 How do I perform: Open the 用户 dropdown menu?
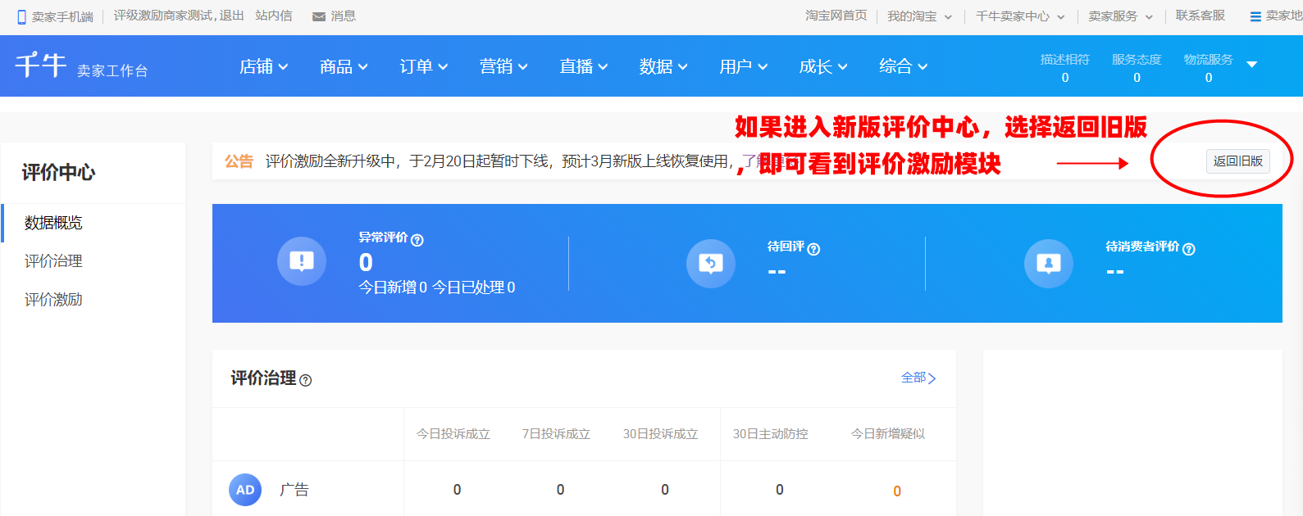(x=744, y=66)
